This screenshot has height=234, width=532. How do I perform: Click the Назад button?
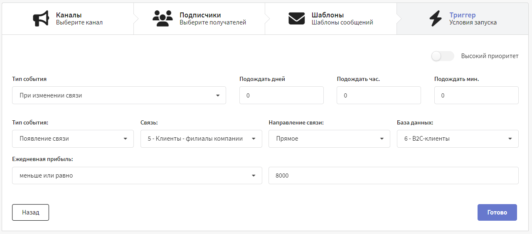[30, 212]
